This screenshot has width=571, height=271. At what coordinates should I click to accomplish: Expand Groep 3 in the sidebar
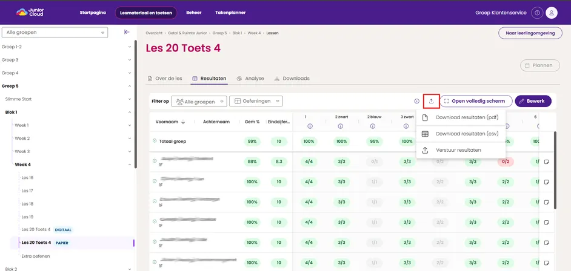pyautogui.click(x=66, y=60)
